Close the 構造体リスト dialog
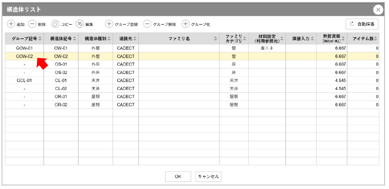The width and height of the screenshot is (389, 189). click(378, 10)
